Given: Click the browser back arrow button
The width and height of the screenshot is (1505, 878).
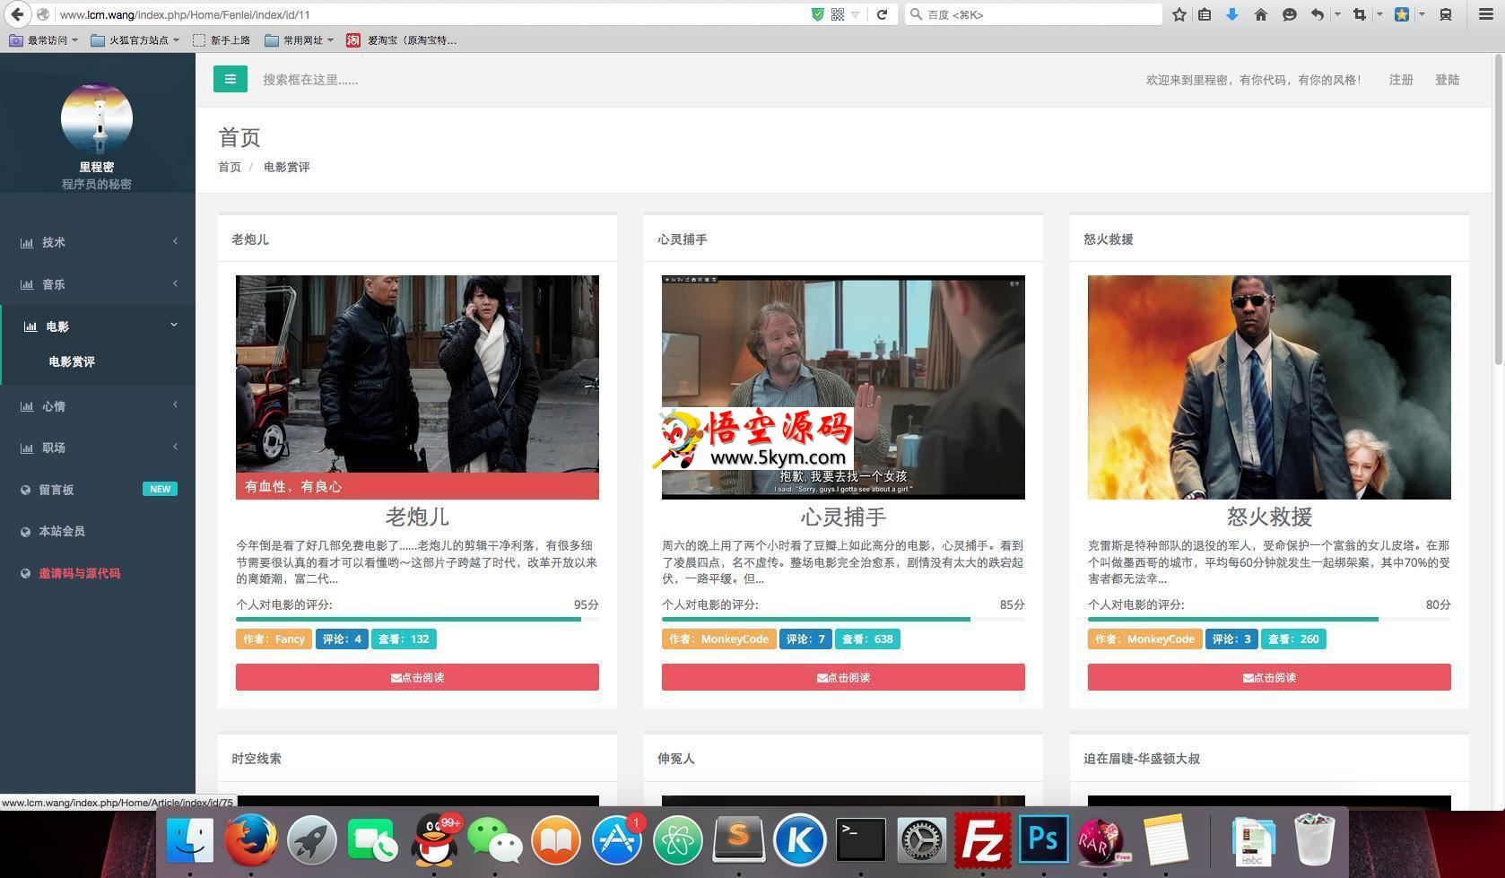Looking at the screenshot, I should (x=17, y=14).
